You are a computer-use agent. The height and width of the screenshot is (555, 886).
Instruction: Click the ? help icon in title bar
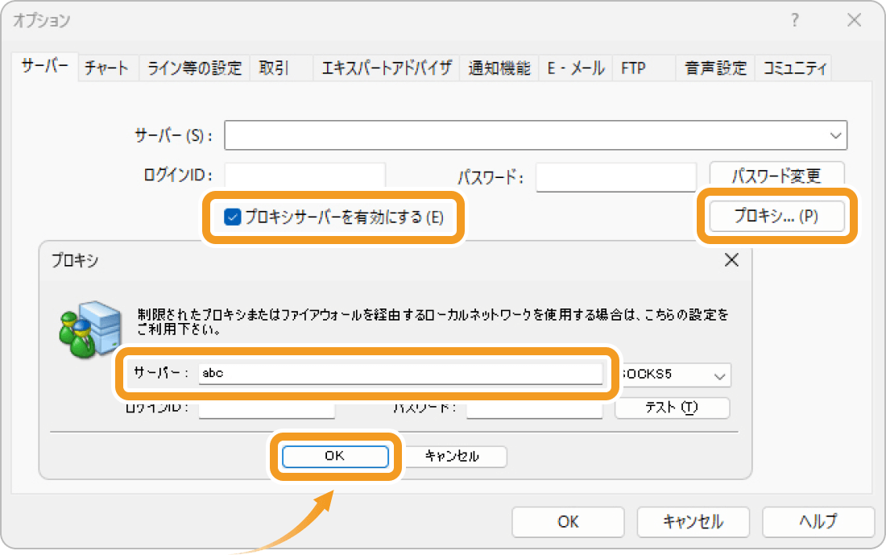pyautogui.click(x=795, y=20)
